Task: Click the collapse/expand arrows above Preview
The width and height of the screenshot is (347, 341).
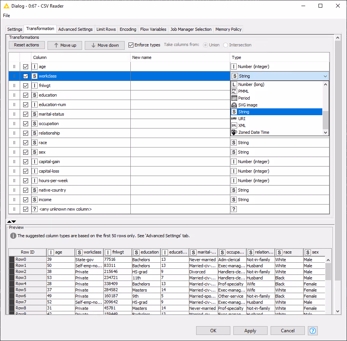Action: tap(11, 222)
